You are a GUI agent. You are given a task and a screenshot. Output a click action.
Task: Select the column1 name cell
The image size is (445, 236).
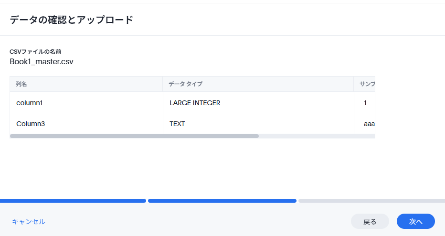(86, 102)
